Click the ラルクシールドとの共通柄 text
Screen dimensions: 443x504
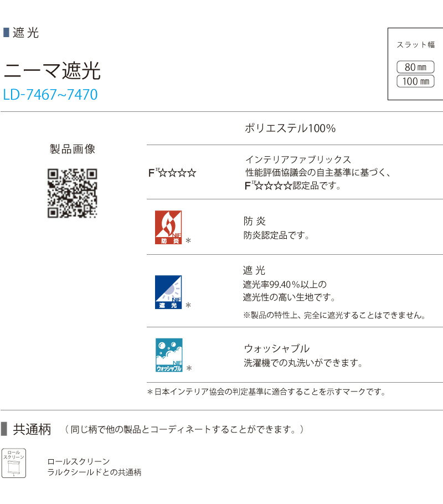[94, 472]
